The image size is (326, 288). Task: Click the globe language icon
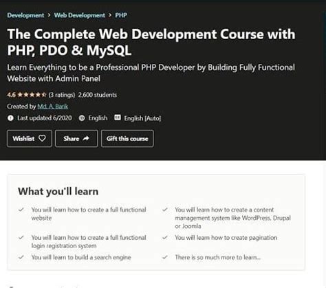pyautogui.click(x=82, y=118)
